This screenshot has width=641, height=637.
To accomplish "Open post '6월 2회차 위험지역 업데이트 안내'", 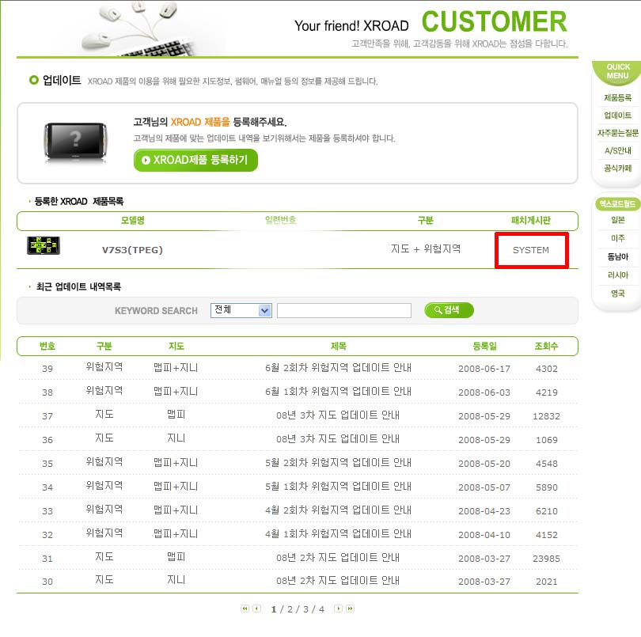I will tap(338, 368).
